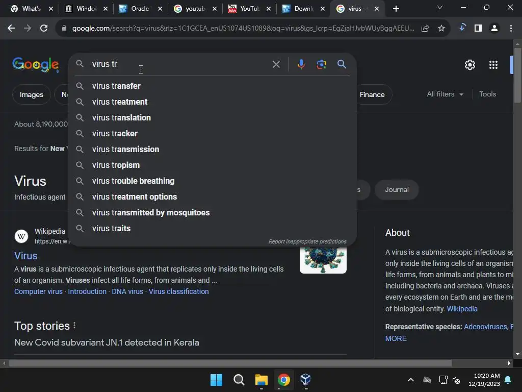Click inside the Google search field
522x392 pixels.
(x=180, y=64)
